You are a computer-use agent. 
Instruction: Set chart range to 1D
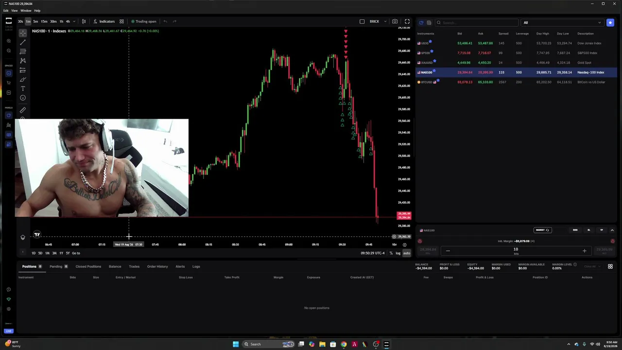pos(34,253)
